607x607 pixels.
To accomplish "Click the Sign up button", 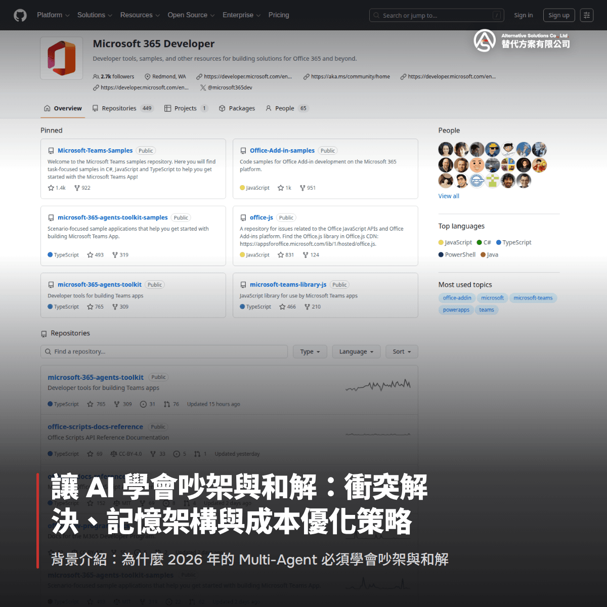I will [x=559, y=15].
